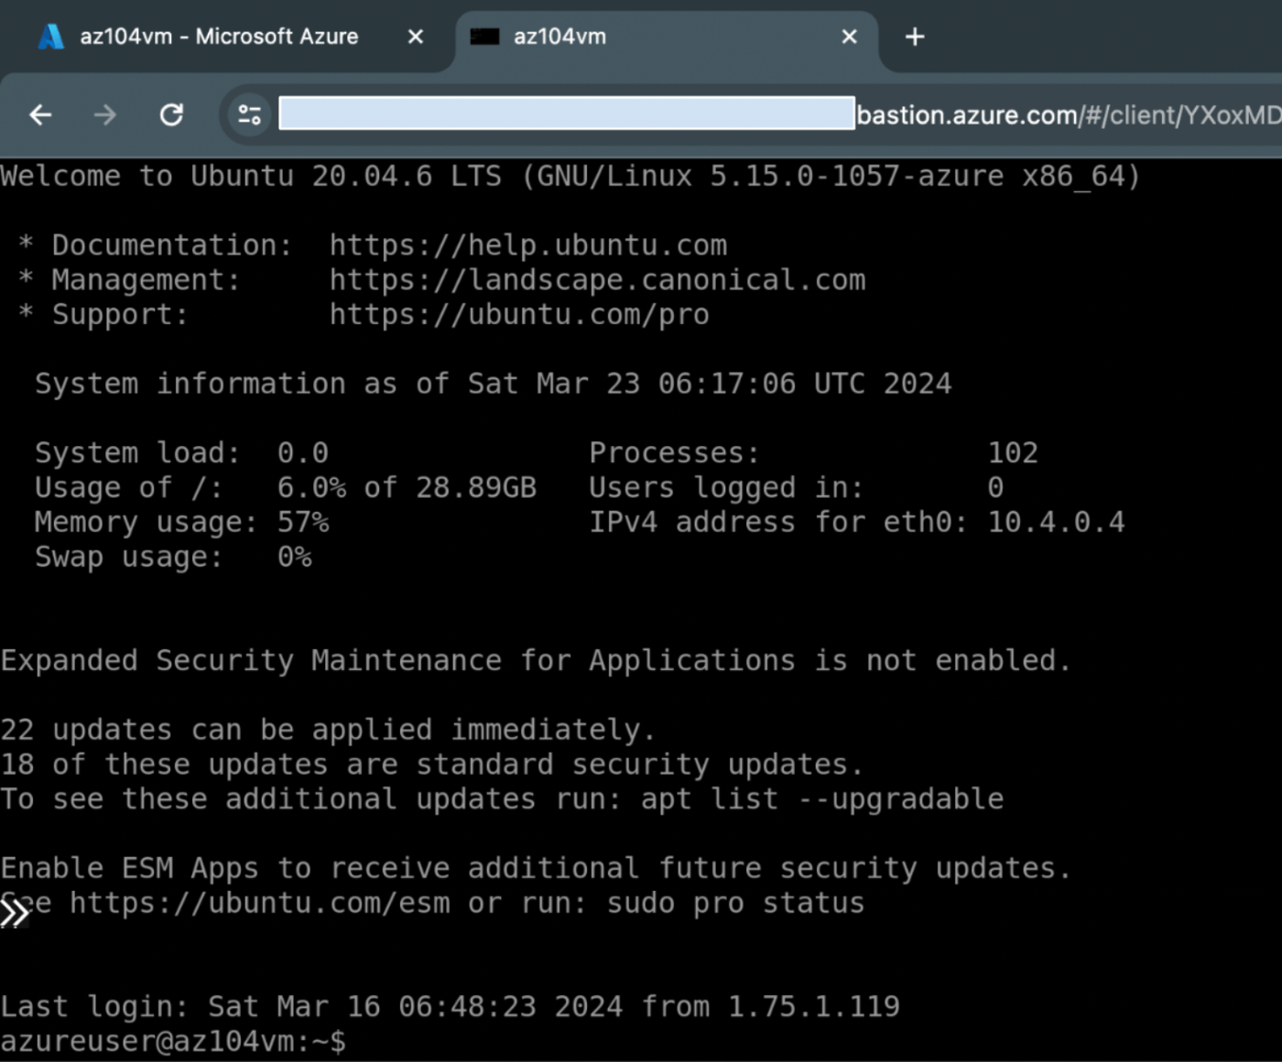Open the site information icon in address bar
This screenshot has width=1282, height=1062.
click(249, 114)
